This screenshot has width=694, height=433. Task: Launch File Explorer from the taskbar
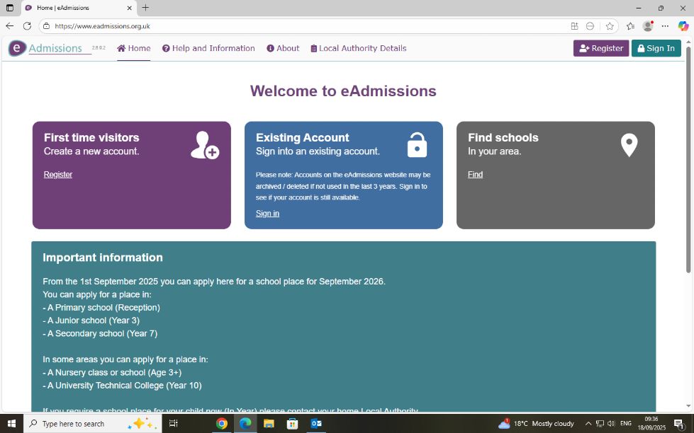[269, 423]
